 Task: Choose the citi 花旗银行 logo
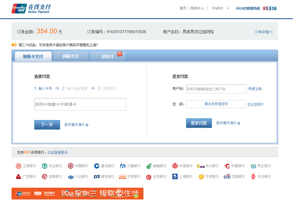click(227, 176)
